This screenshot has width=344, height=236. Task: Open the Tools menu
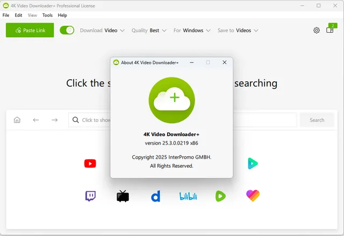[x=47, y=15]
